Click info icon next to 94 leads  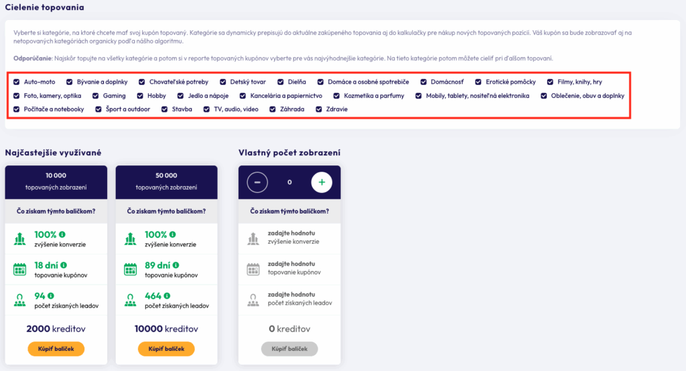51,295
